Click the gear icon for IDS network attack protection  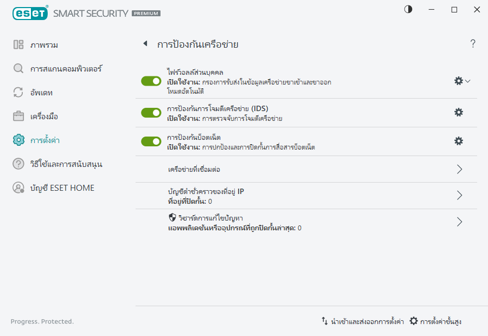[x=459, y=112]
